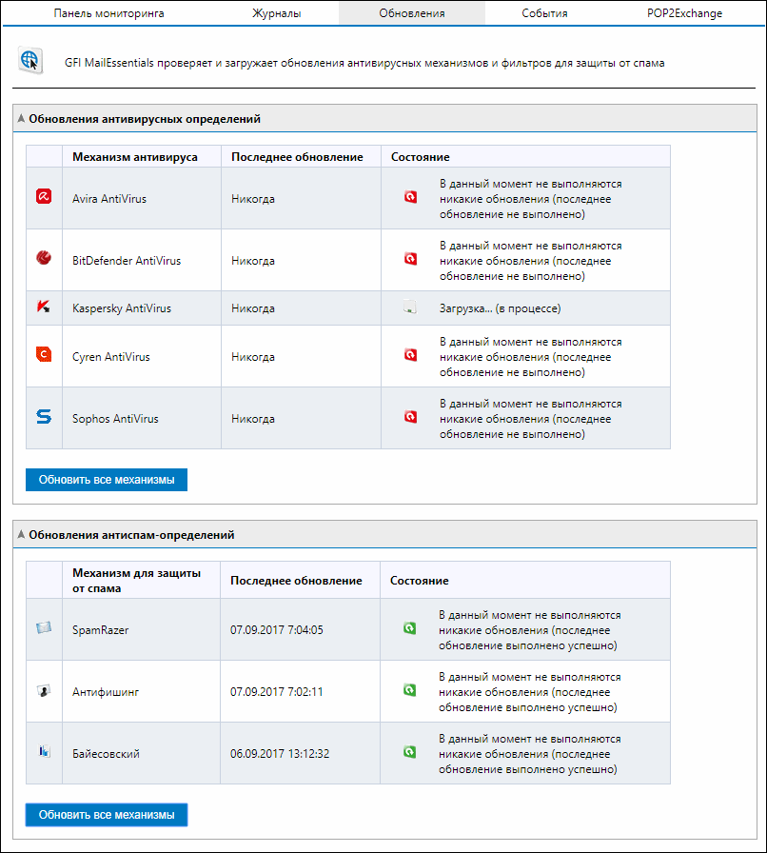
Task: Click BitDefender's failed update status message
Action: pyautogui.click(x=530, y=261)
